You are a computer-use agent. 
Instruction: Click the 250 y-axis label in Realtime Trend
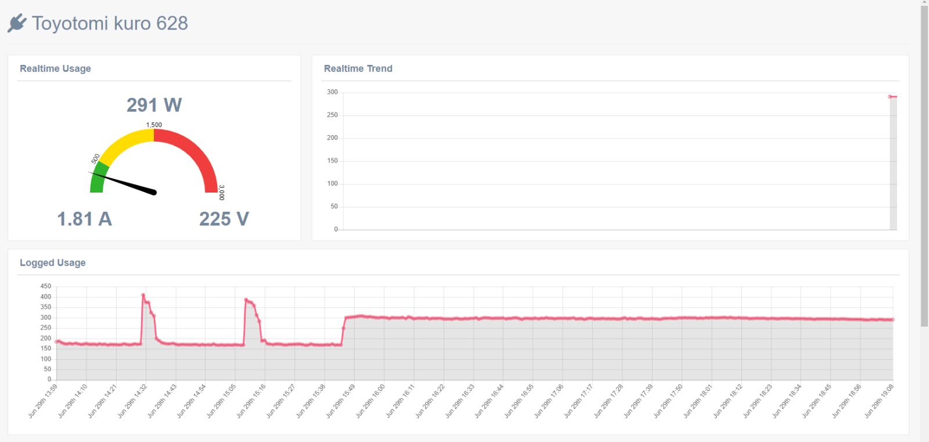pos(332,115)
